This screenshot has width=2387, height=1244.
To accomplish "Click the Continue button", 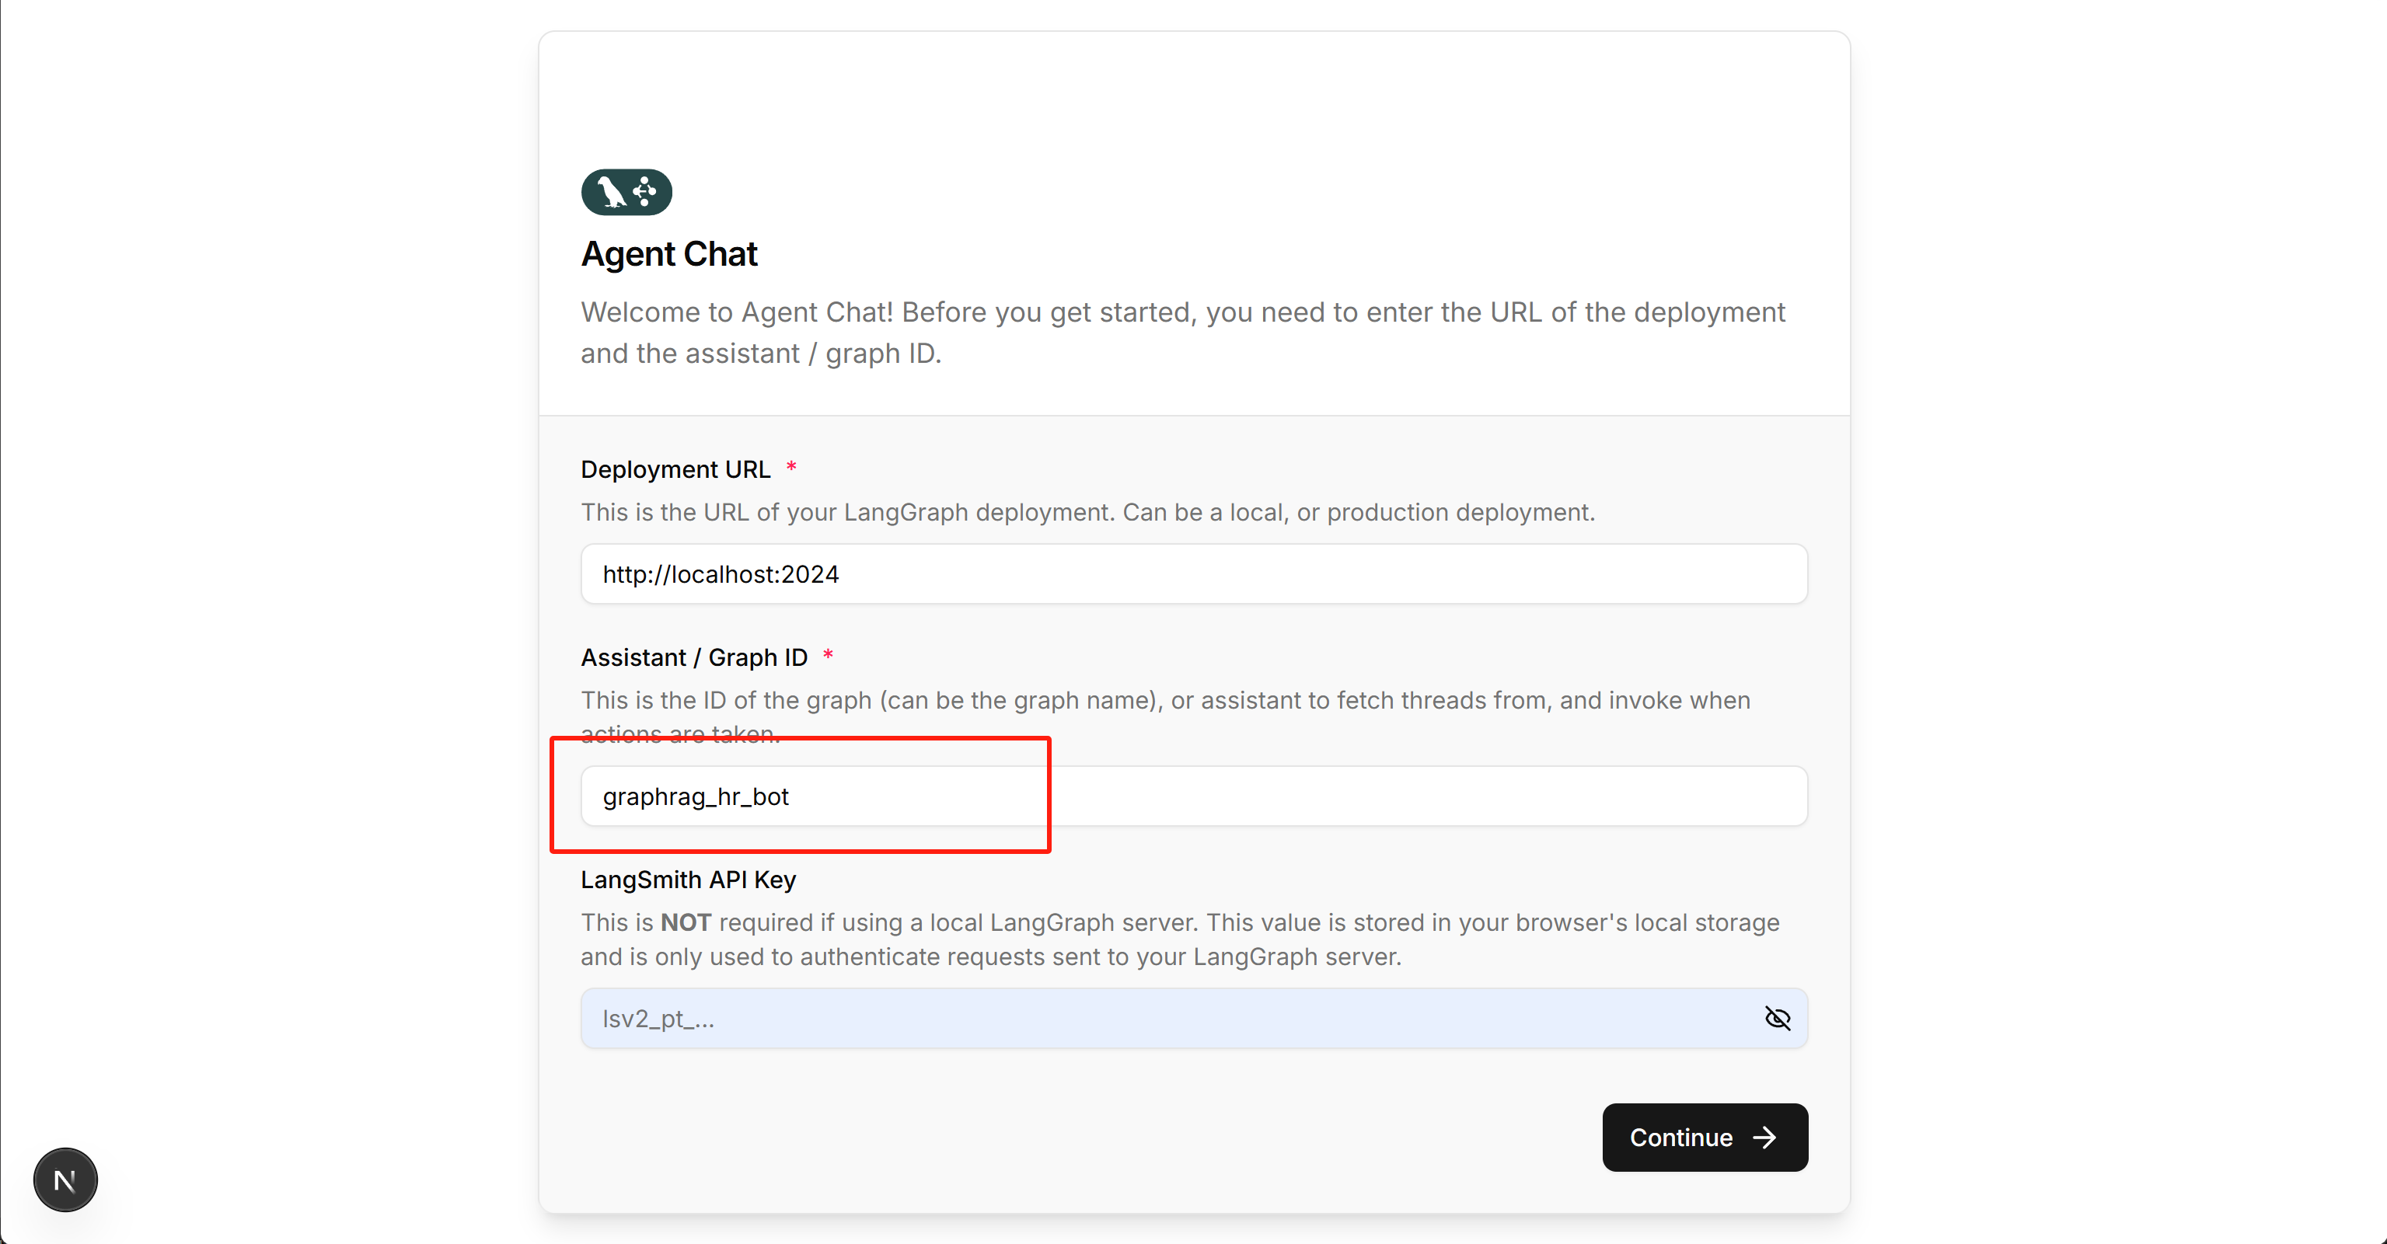I will coord(1705,1137).
